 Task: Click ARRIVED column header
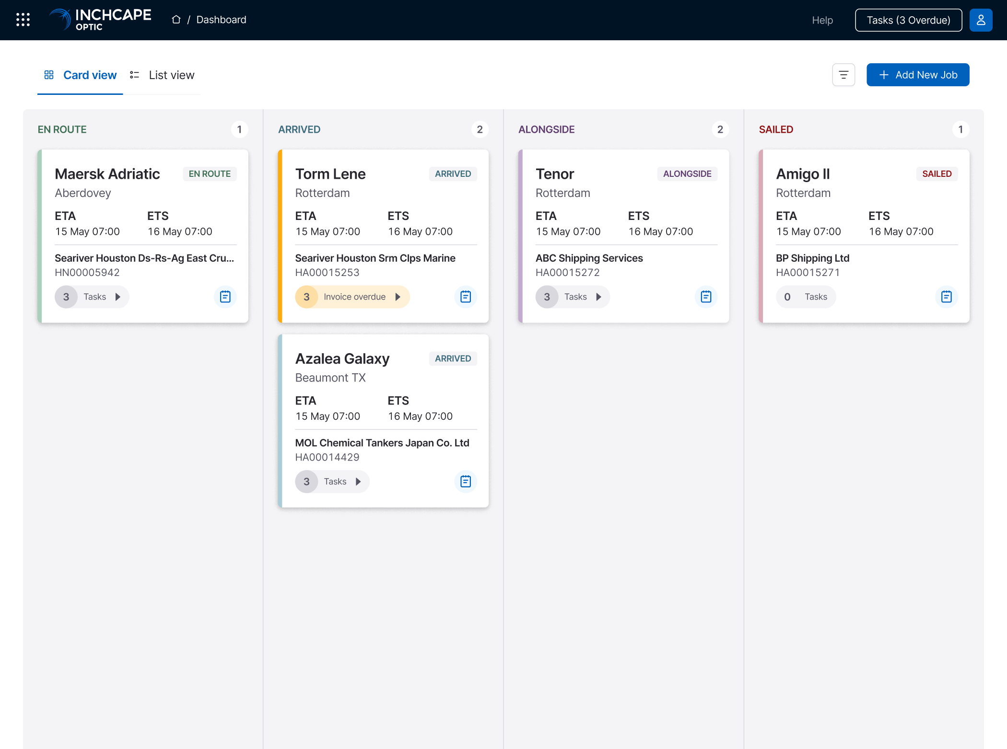click(299, 129)
